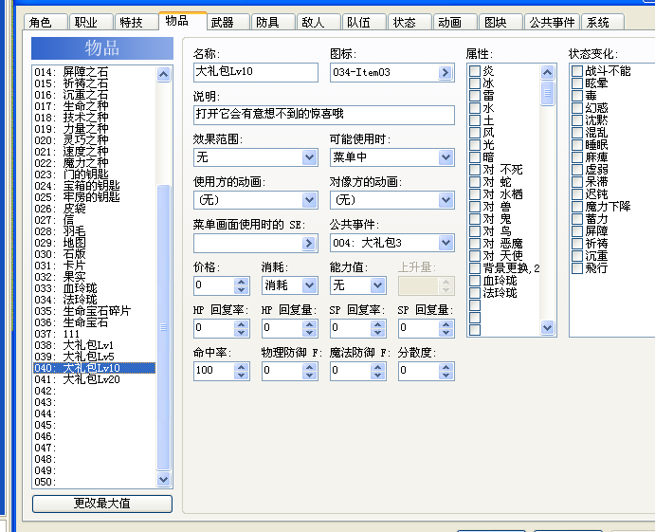Select item 023: 门的钥匙
This screenshot has width=655, height=532.
pos(95,174)
